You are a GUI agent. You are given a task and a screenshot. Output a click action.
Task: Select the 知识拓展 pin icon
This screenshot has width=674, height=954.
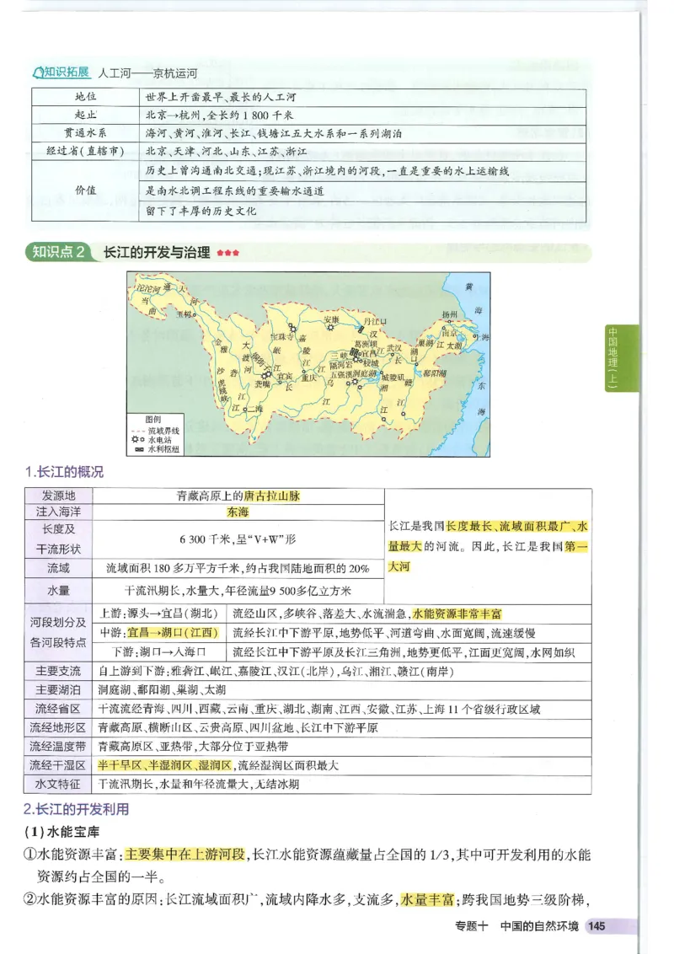click(x=37, y=71)
